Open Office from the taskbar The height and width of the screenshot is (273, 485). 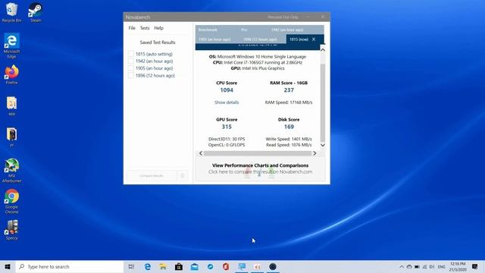pyautogui.click(x=226, y=266)
